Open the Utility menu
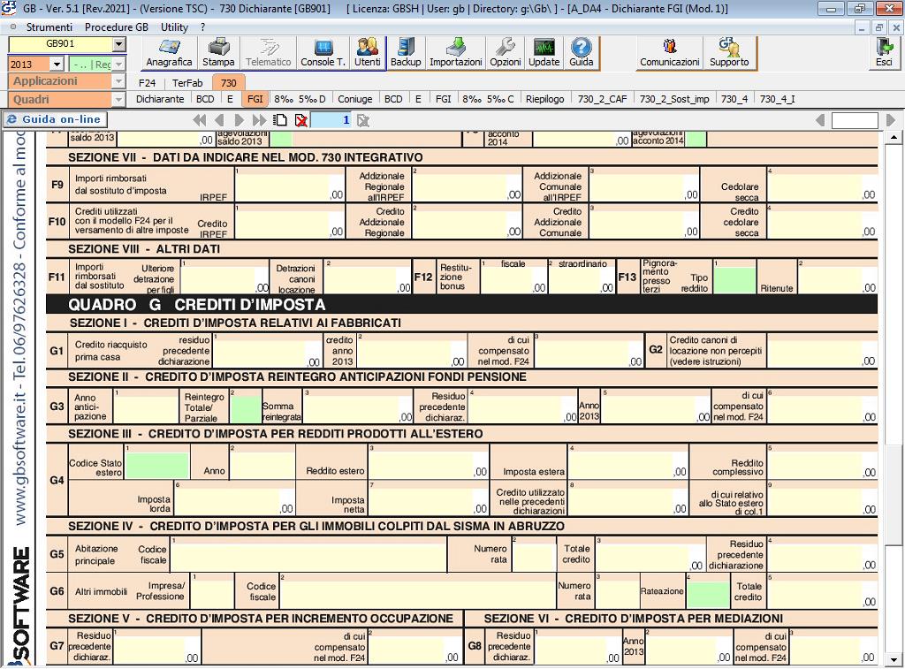905x669 pixels. [x=174, y=27]
